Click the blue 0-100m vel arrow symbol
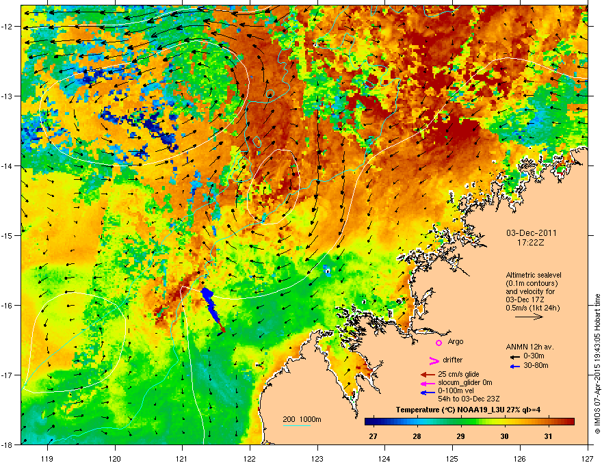This screenshot has width=602, height=465. [428, 393]
